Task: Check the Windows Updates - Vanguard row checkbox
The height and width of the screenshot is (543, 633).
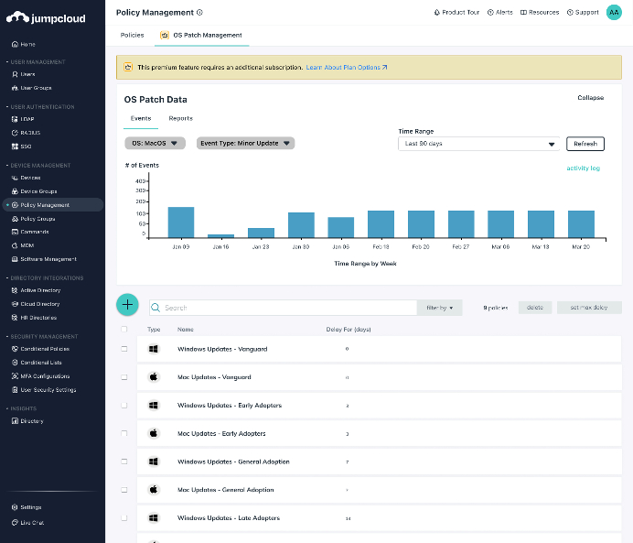Action: point(124,349)
